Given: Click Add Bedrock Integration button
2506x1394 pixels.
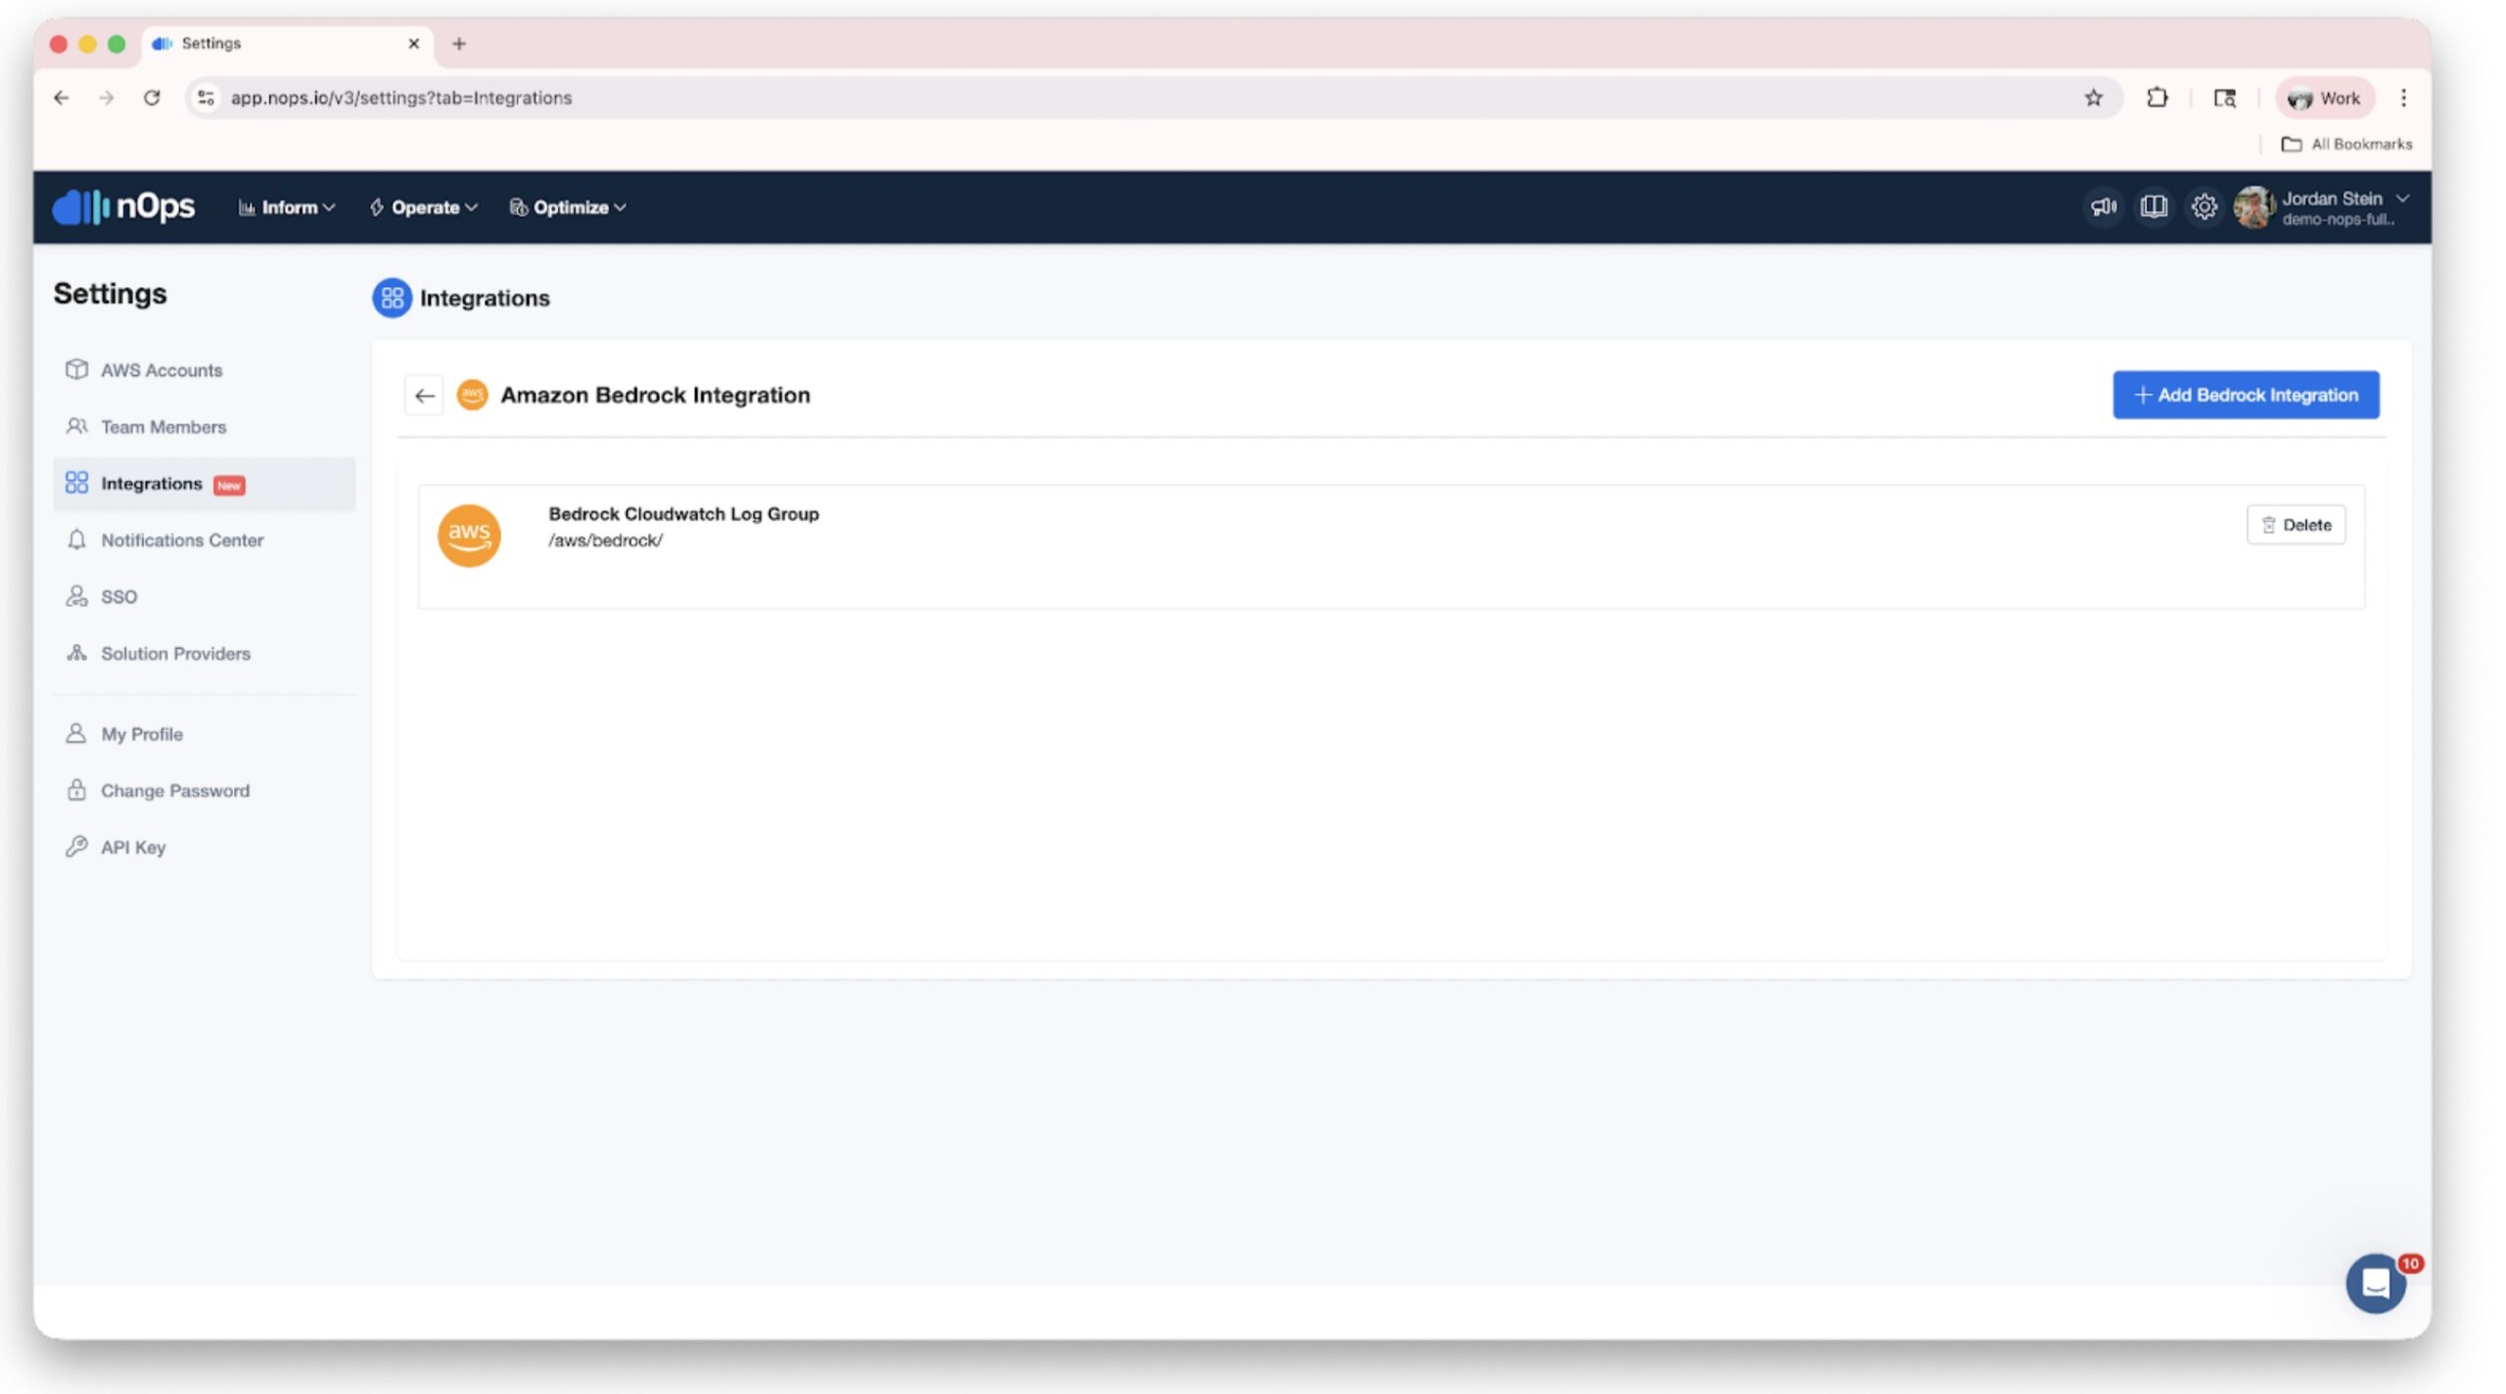Looking at the screenshot, I should point(2246,395).
